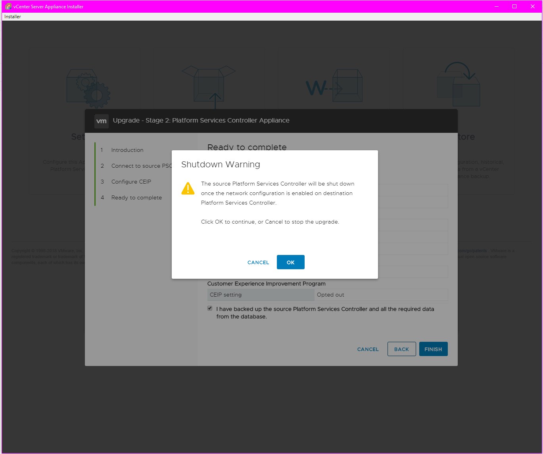Image resolution: width=543 pixels, height=454 pixels.
Task: Toggle the backed up source PSC checkbox
Action: click(210, 308)
